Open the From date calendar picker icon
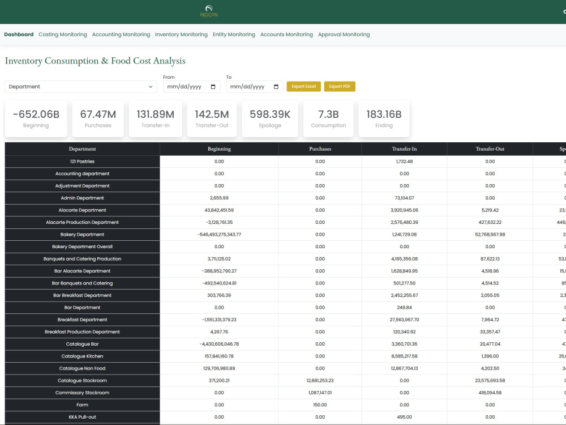 213,87
